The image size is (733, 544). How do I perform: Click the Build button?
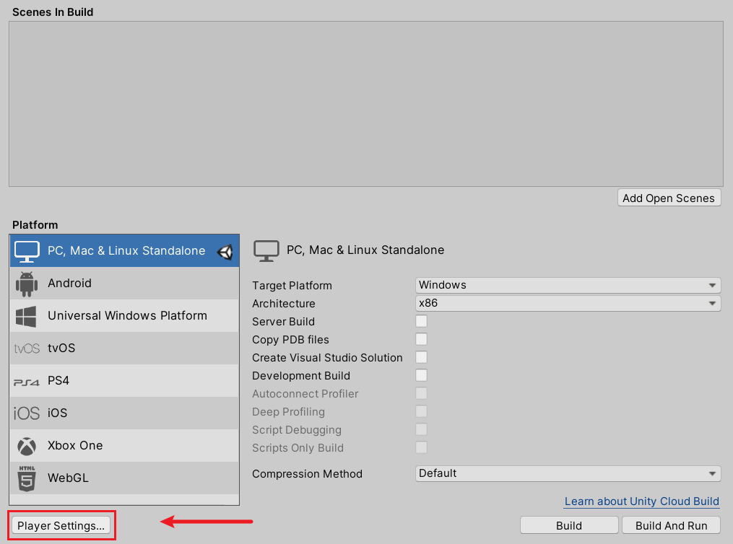(569, 525)
